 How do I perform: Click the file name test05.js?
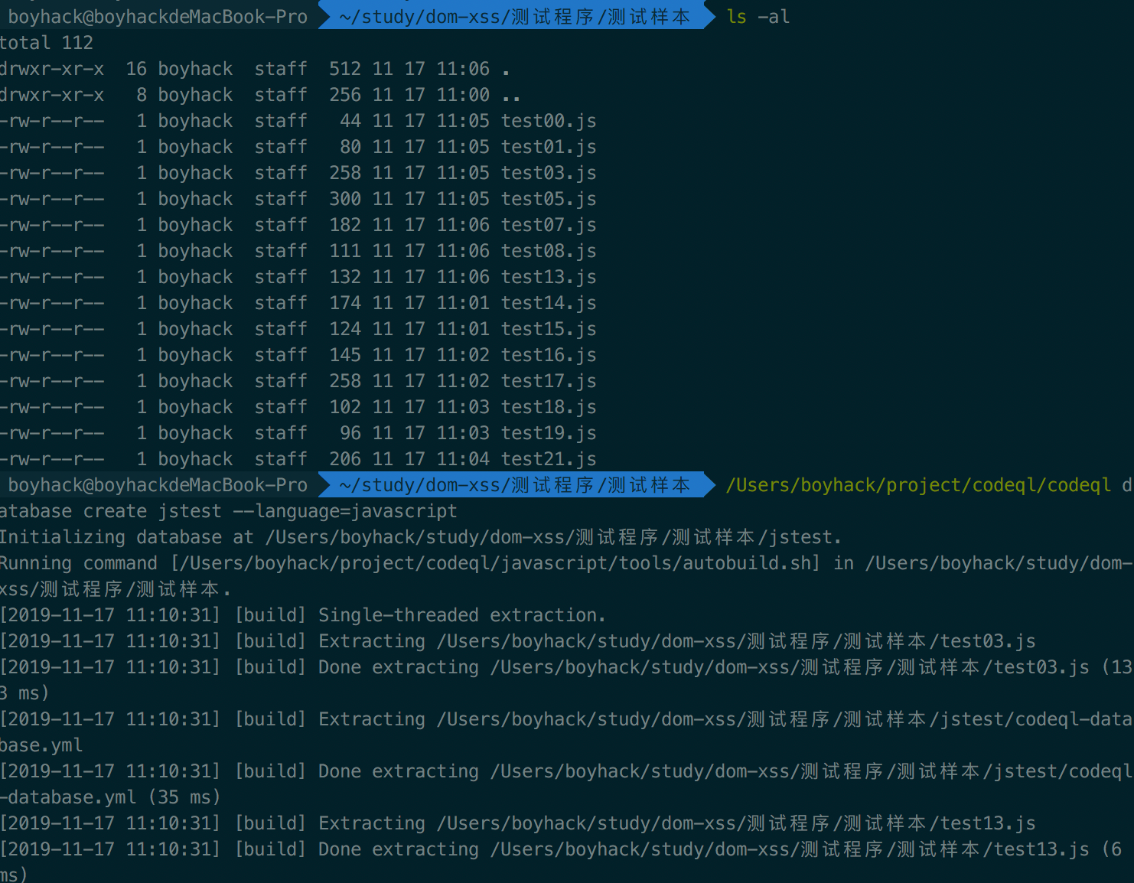(x=549, y=199)
